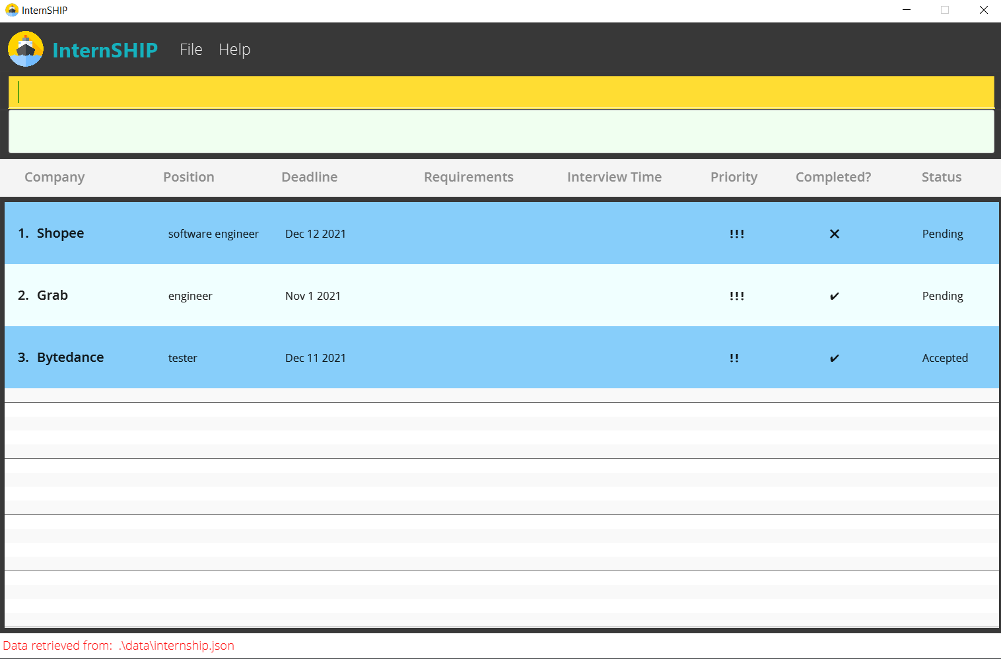The height and width of the screenshot is (659, 1001).
Task: Open the Help menu
Action: coord(234,50)
